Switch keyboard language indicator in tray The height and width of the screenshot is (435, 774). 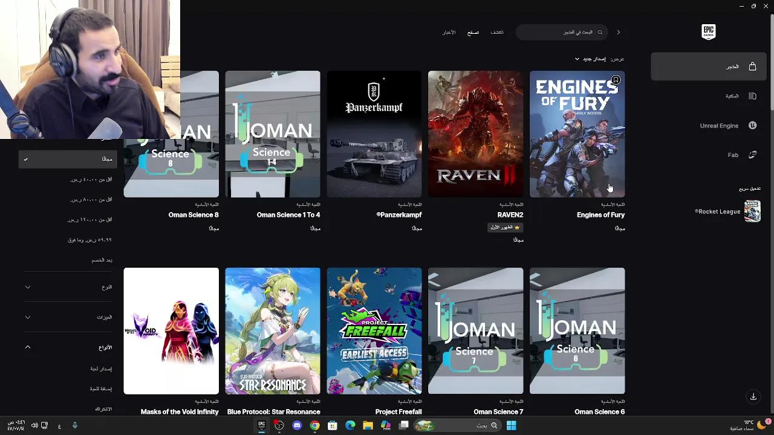click(59, 426)
